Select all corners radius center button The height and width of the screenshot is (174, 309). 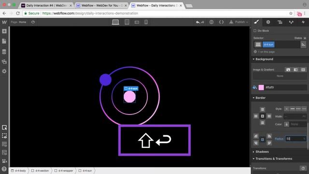click(x=262, y=140)
